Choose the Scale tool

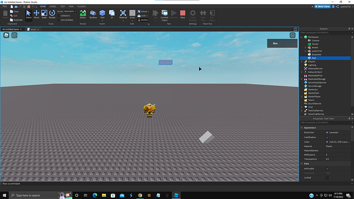tap(44, 14)
